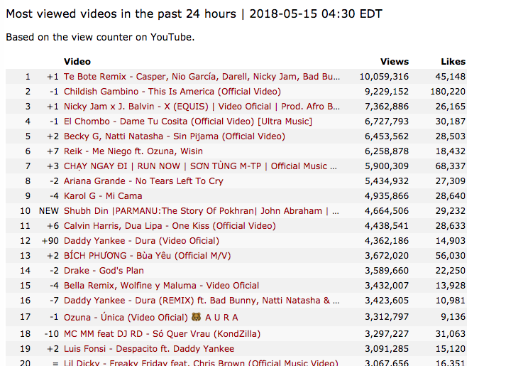Click the bear emoji in Ozuna title

pyautogui.click(x=196, y=316)
